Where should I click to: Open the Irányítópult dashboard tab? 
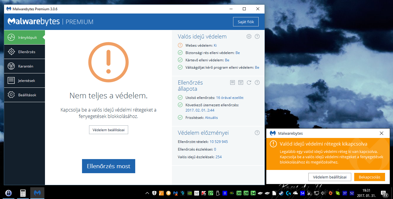click(24, 37)
